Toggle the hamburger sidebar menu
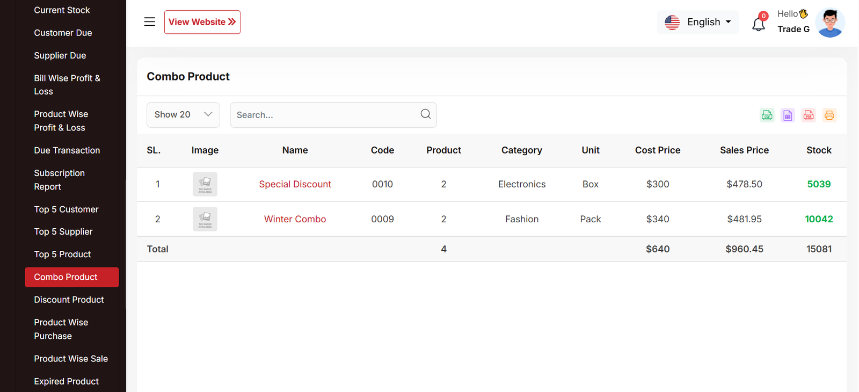This screenshot has width=859, height=392. (x=150, y=22)
